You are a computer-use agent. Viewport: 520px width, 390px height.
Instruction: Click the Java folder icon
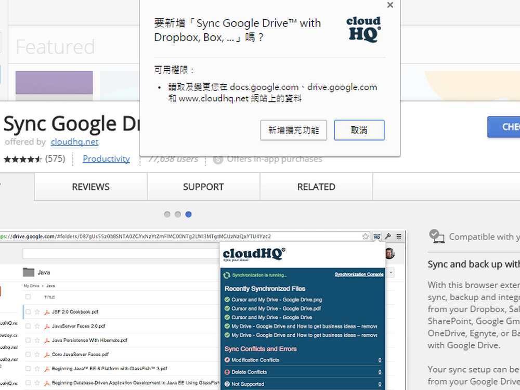[30, 271]
